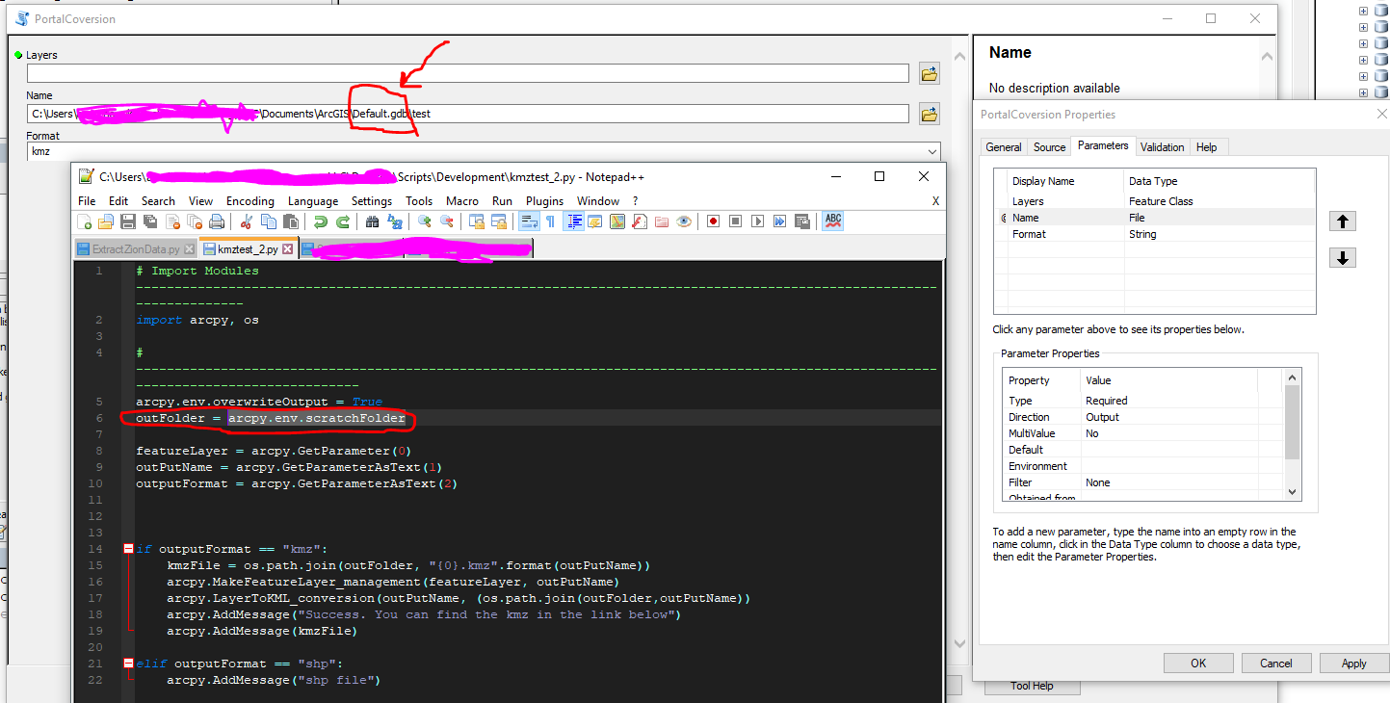
Task: Click the Folder as Workspace icon
Action: (x=662, y=221)
